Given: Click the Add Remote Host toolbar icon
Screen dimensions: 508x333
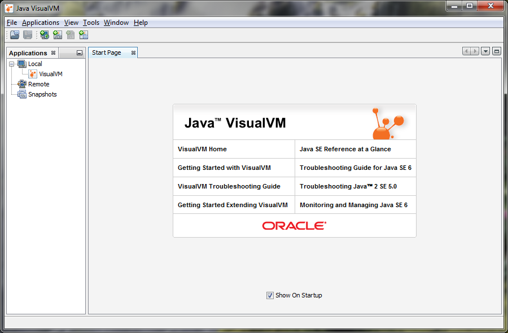Looking at the screenshot, I should [x=44, y=34].
